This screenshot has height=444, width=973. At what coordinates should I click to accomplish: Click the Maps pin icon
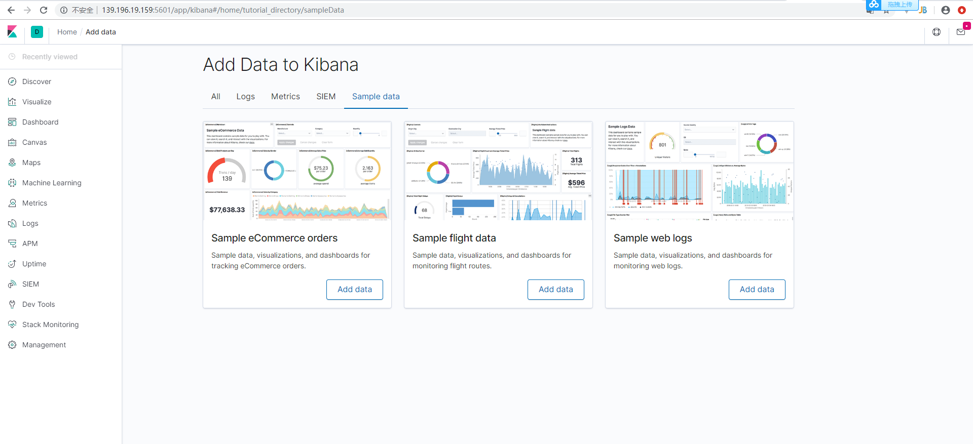click(12, 163)
